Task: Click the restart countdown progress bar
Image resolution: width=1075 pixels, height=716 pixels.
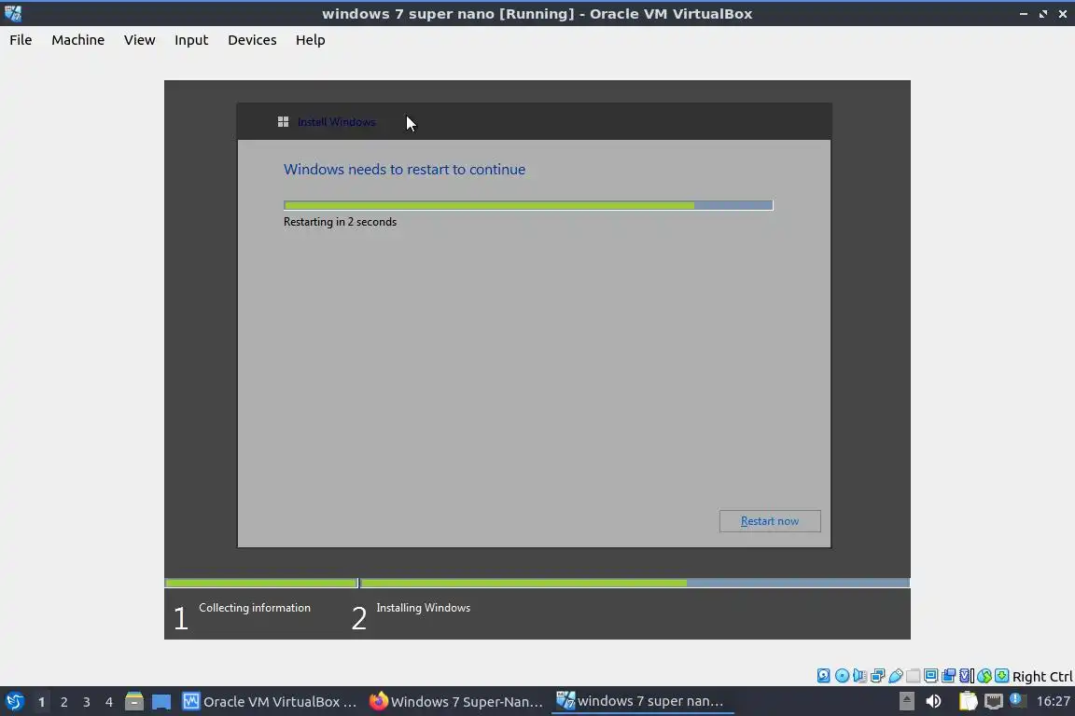Action: point(528,205)
